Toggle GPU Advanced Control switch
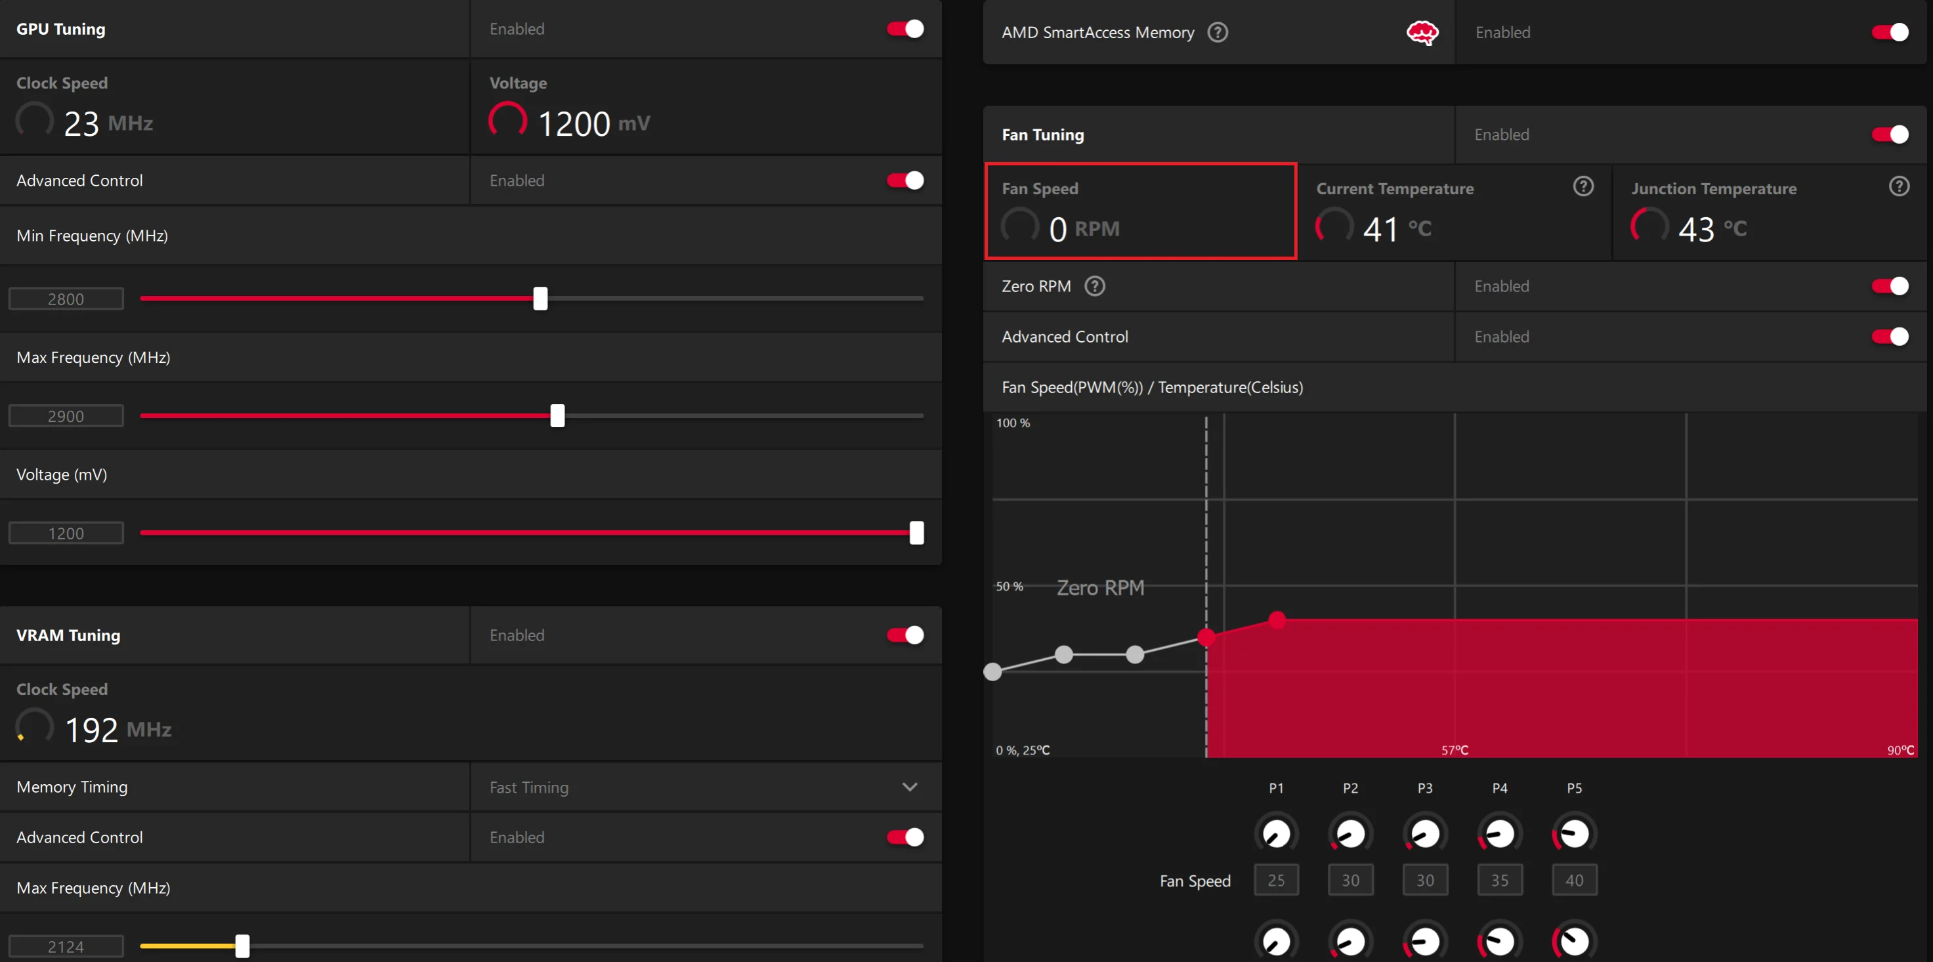Image resolution: width=1933 pixels, height=962 pixels. pyautogui.click(x=905, y=180)
